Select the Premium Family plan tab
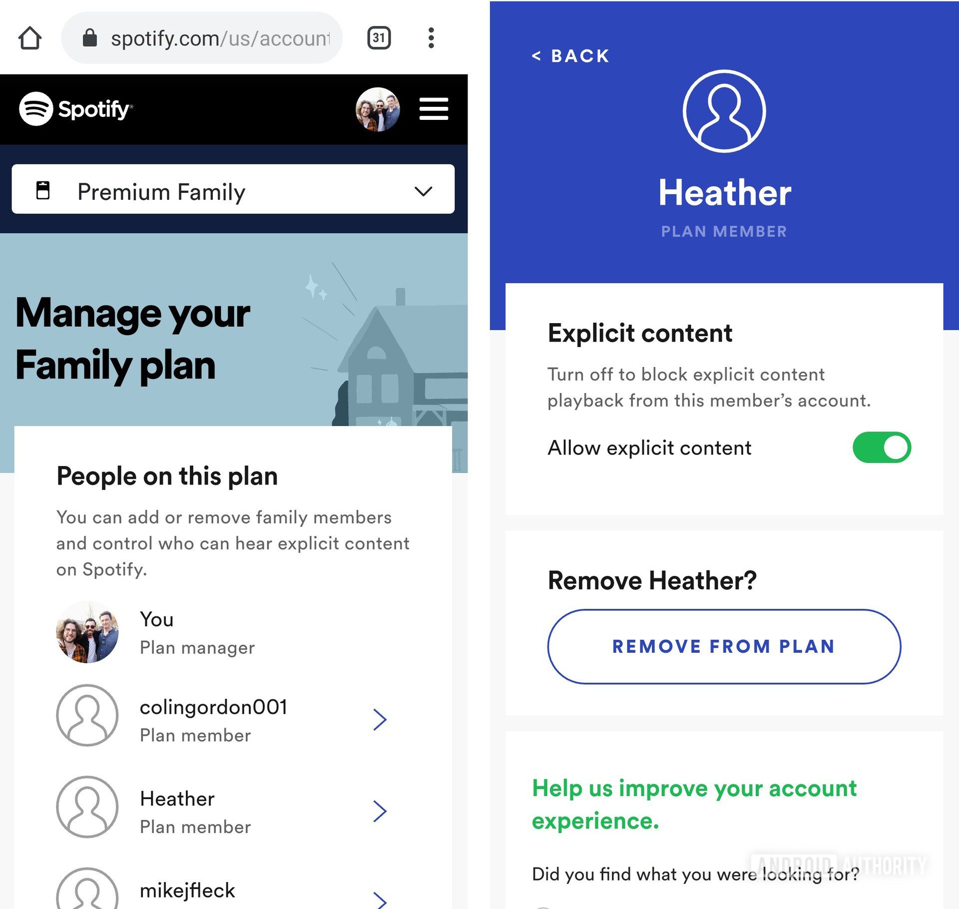959x909 pixels. click(232, 190)
